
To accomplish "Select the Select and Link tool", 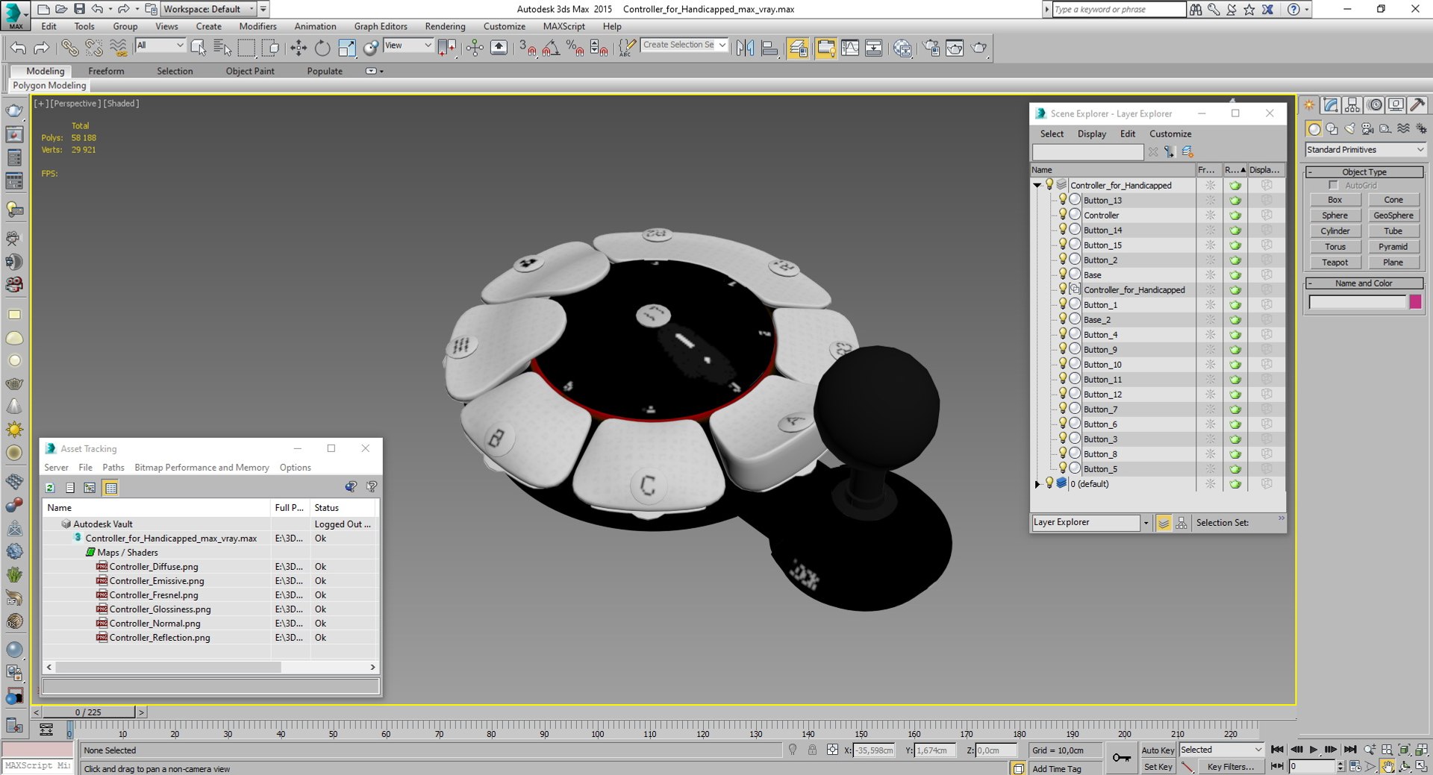I will pyautogui.click(x=69, y=48).
